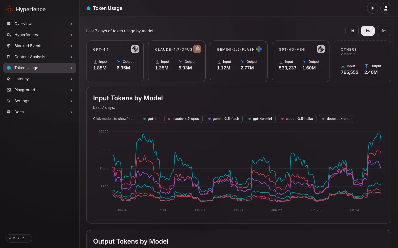This screenshot has height=248, width=398.
Task: Click the Gemini star logo on card
Action: [x=259, y=49]
